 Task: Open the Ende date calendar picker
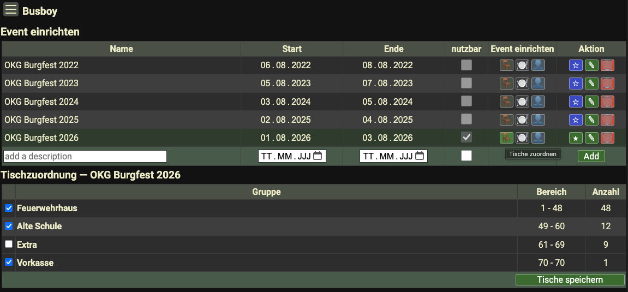pos(419,156)
